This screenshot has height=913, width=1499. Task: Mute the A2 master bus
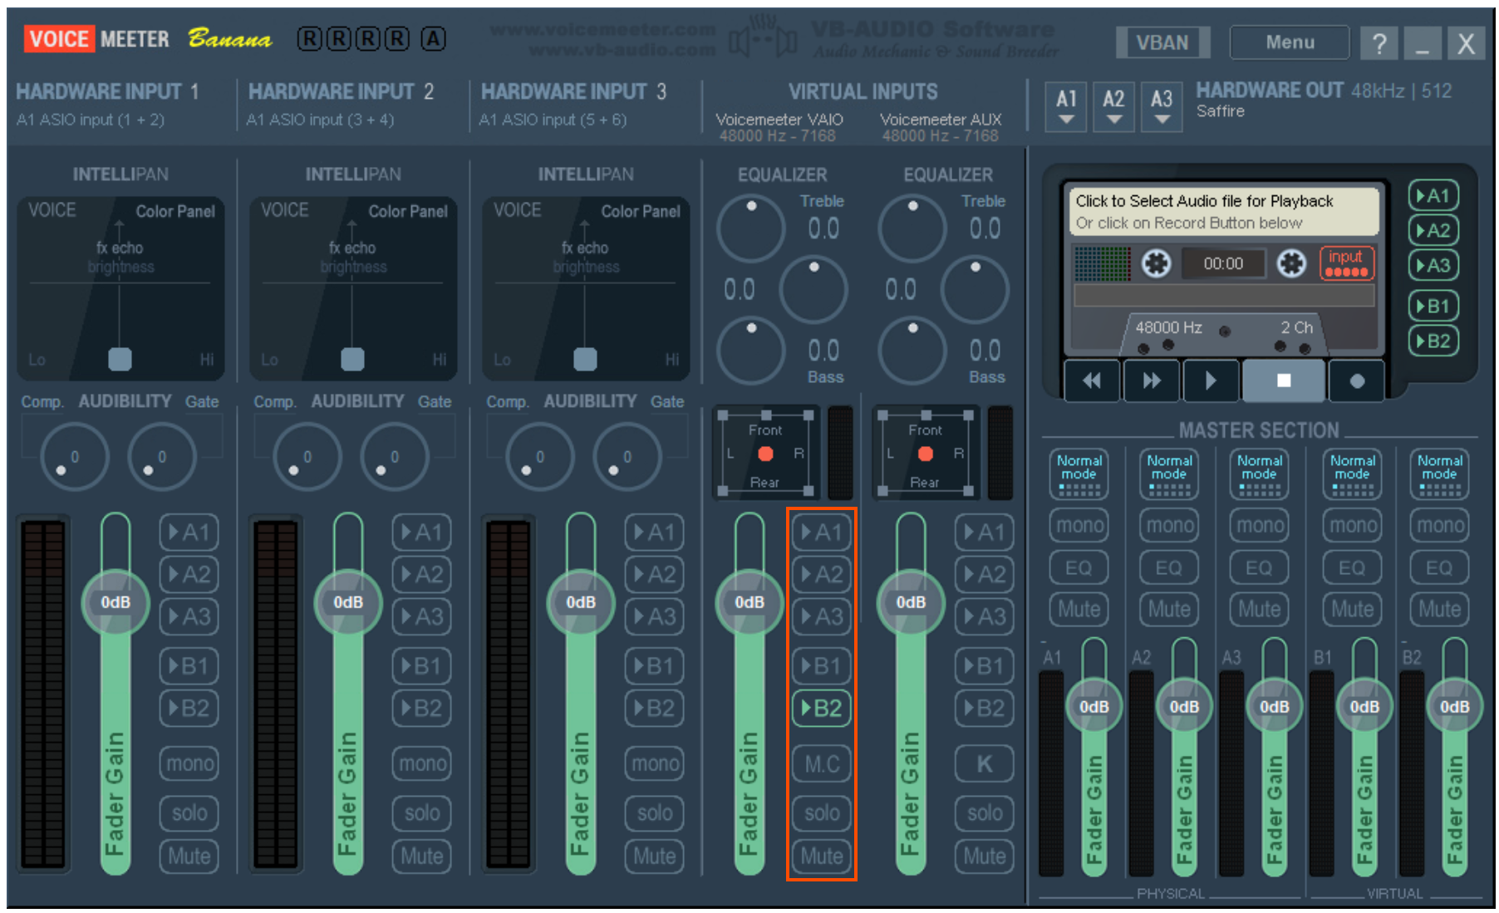click(1169, 610)
